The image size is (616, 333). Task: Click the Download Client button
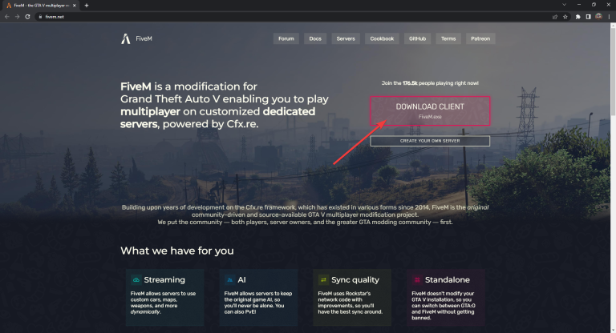(x=430, y=111)
